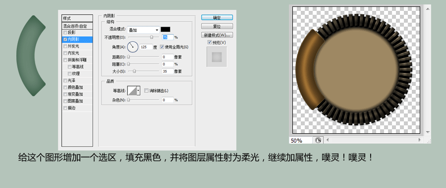Image resolution: width=446 pixels, height=188 pixels.
Task: Click the angle input field showing 125
Action: tap(146, 47)
